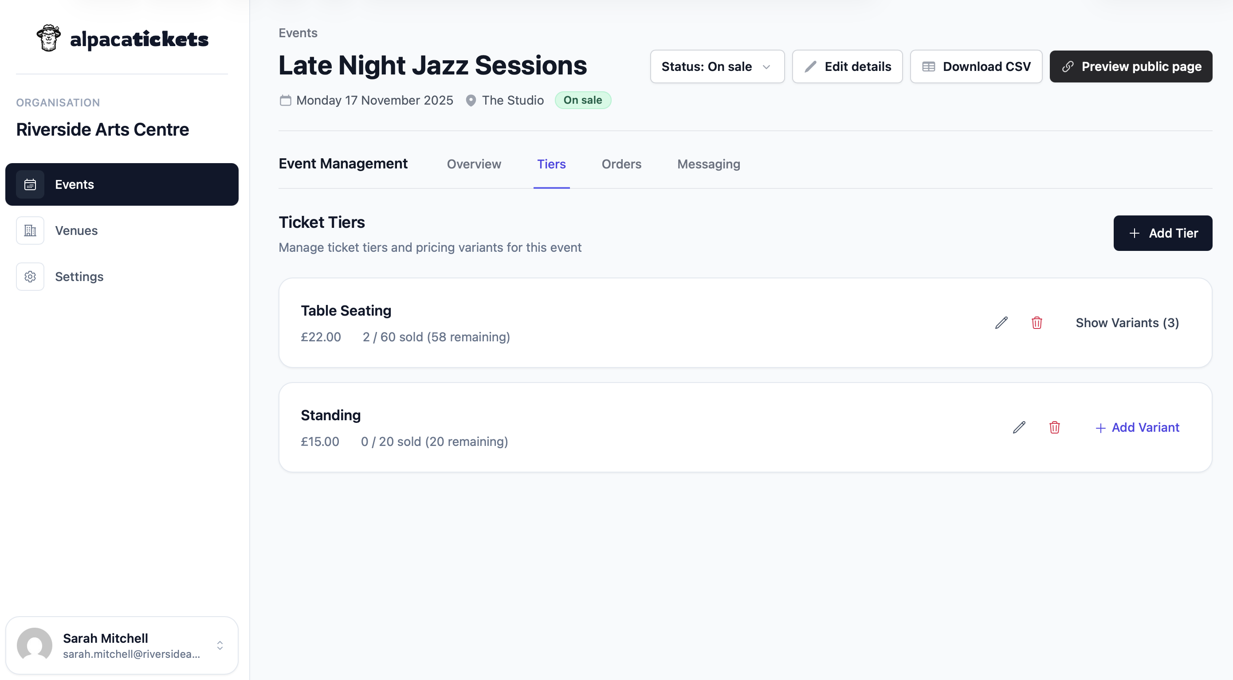
Task: Open the account switcher chevron
Action: point(220,645)
